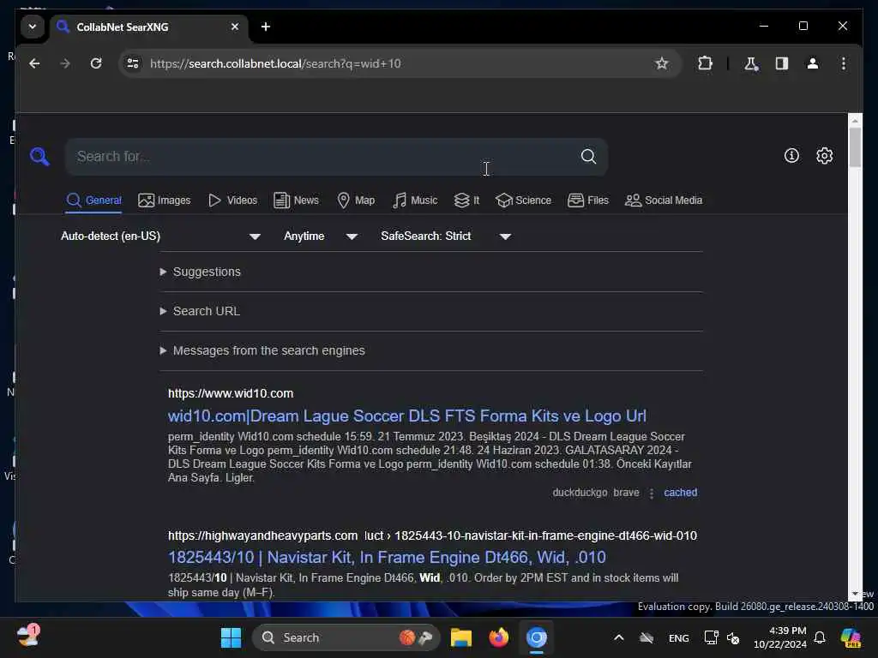This screenshot has height=658, width=878.
Task: Toggle the browser side panel
Action: click(782, 63)
